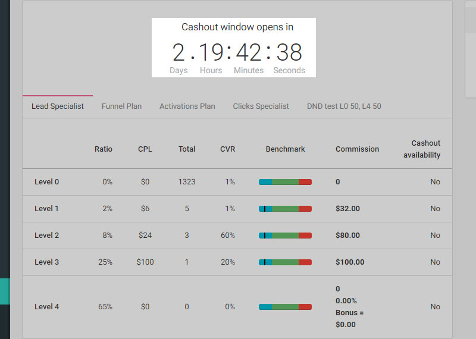Click the cashout window countdown timer
Image resolution: width=476 pixels, height=339 pixels.
[x=237, y=53]
